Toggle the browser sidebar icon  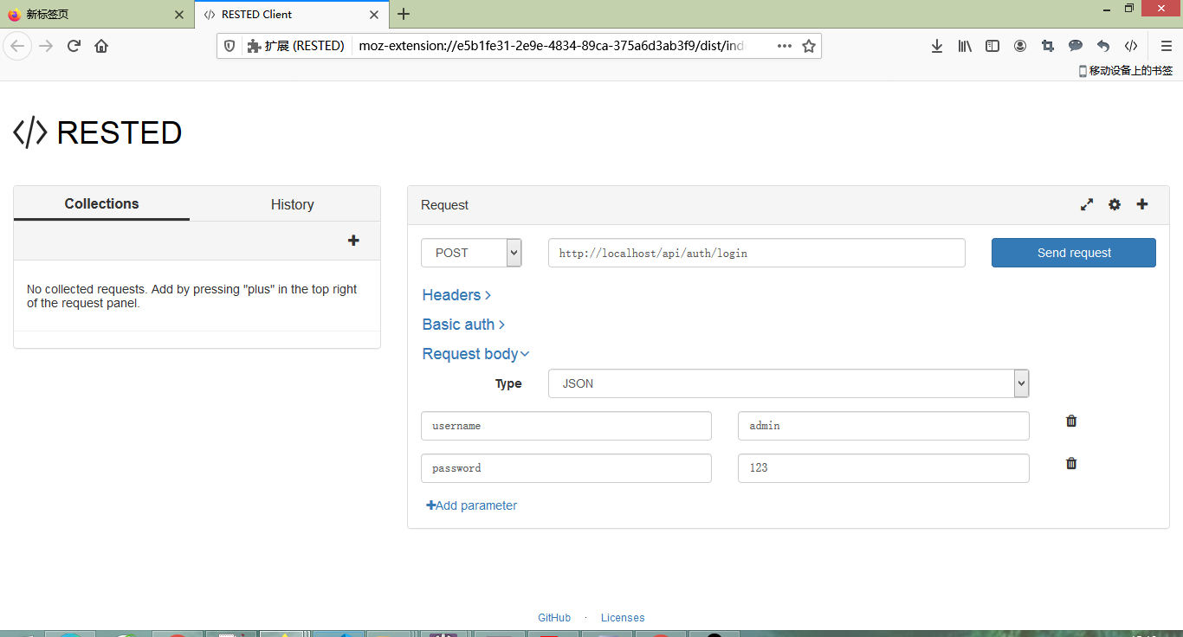[x=992, y=46]
